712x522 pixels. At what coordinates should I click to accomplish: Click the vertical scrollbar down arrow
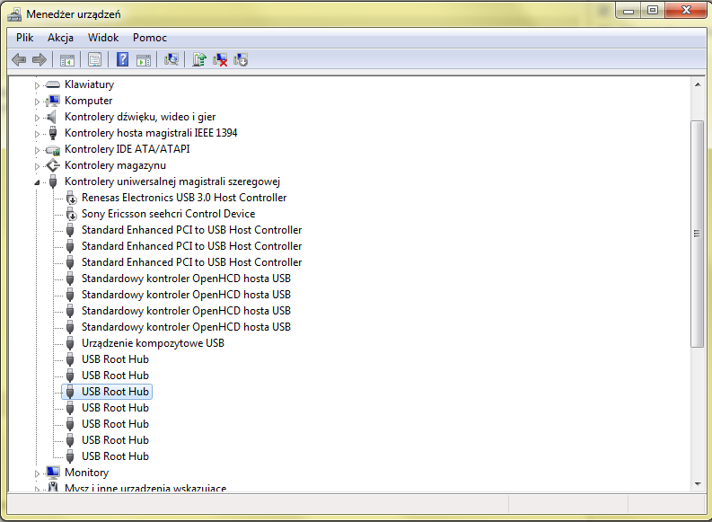click(x=697, y=484)
